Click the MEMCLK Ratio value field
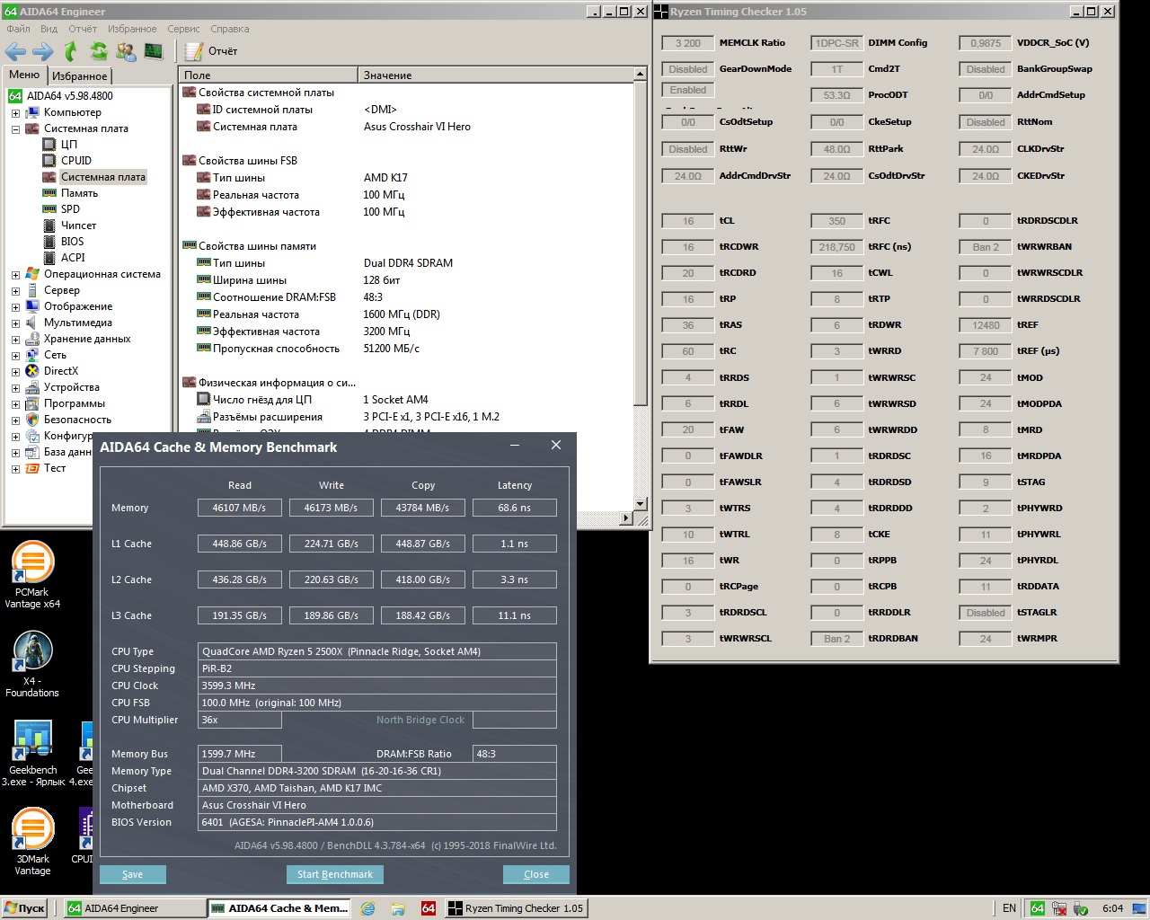The width and height of the screenshot is (1150, 920). tap(688, 43)
